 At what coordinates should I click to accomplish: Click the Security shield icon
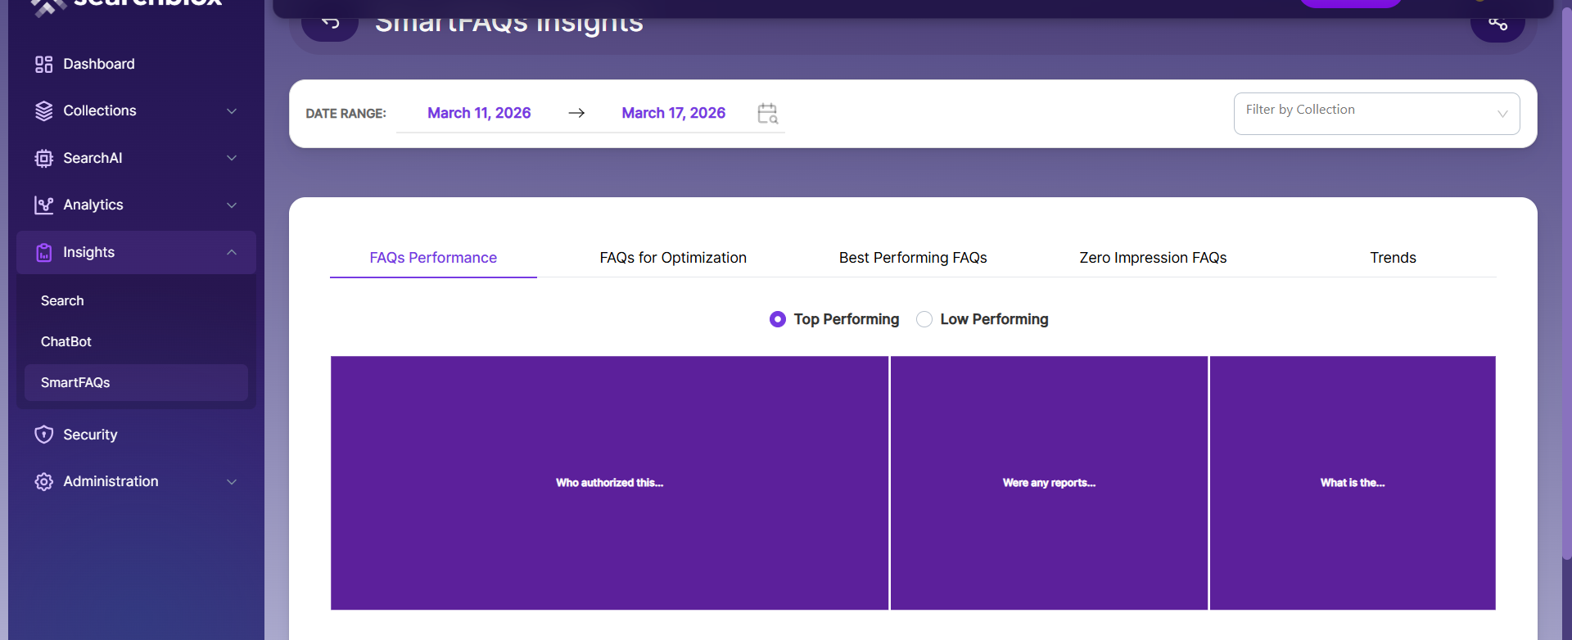pyautogui.click(x=44, y=435)
